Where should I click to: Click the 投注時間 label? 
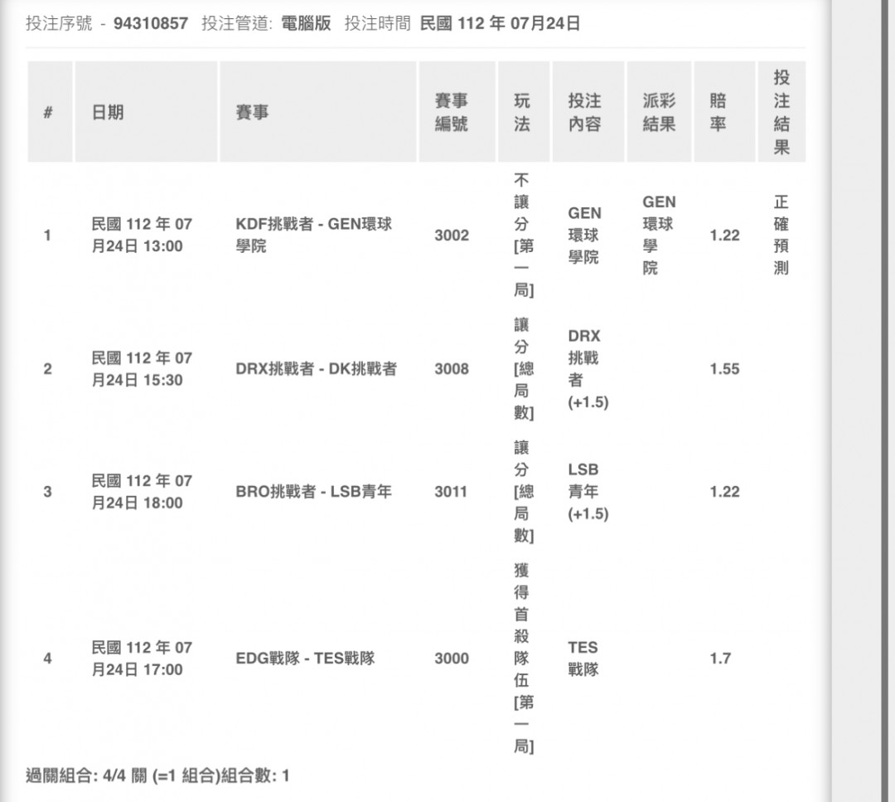[377, 23]
